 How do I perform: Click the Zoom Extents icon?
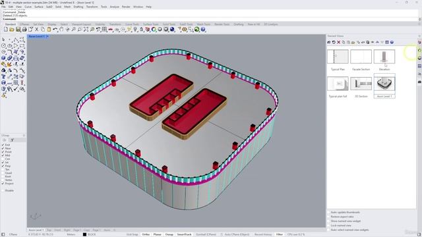coord(86,29)
